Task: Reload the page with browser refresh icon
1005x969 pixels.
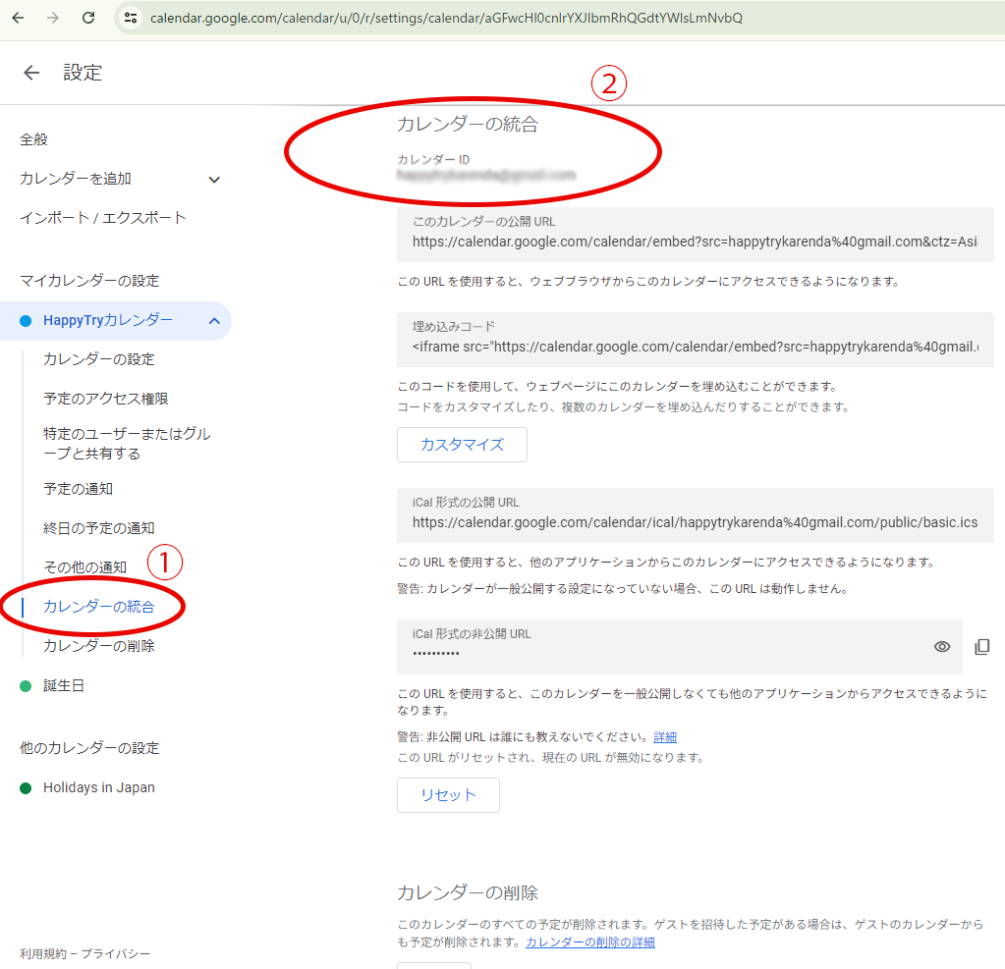Action: click(88, 18)
